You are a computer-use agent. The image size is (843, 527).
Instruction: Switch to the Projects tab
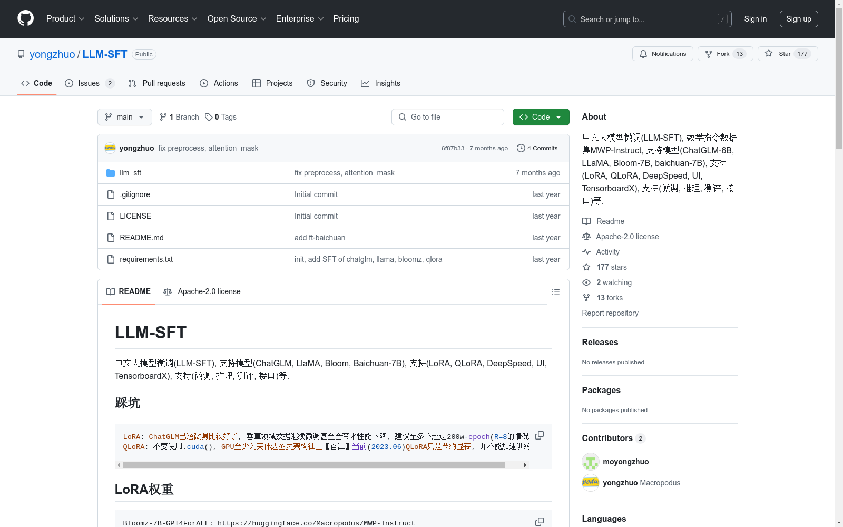click(x=272, y=83)
